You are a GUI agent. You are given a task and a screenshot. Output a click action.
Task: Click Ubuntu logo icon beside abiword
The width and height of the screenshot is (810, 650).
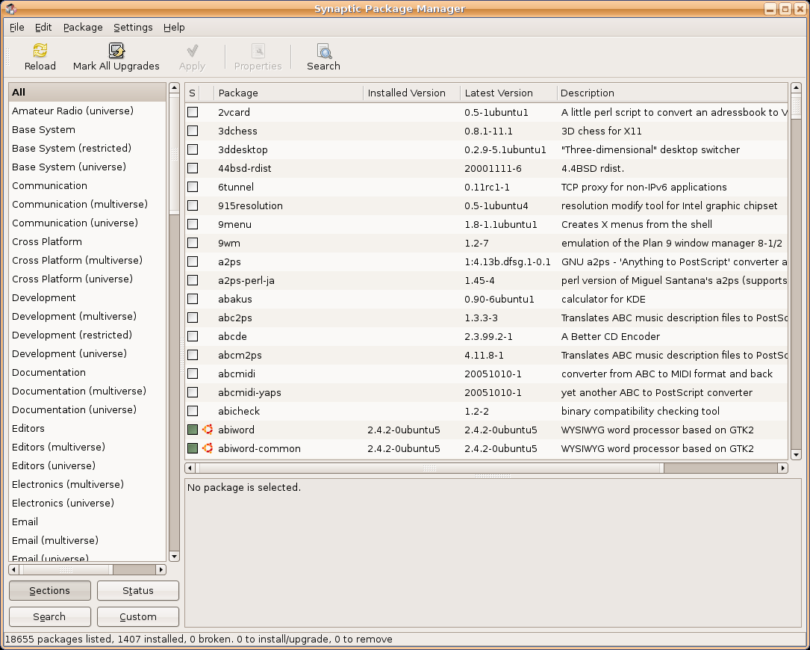pyautogui.click(x=208, y=429)
